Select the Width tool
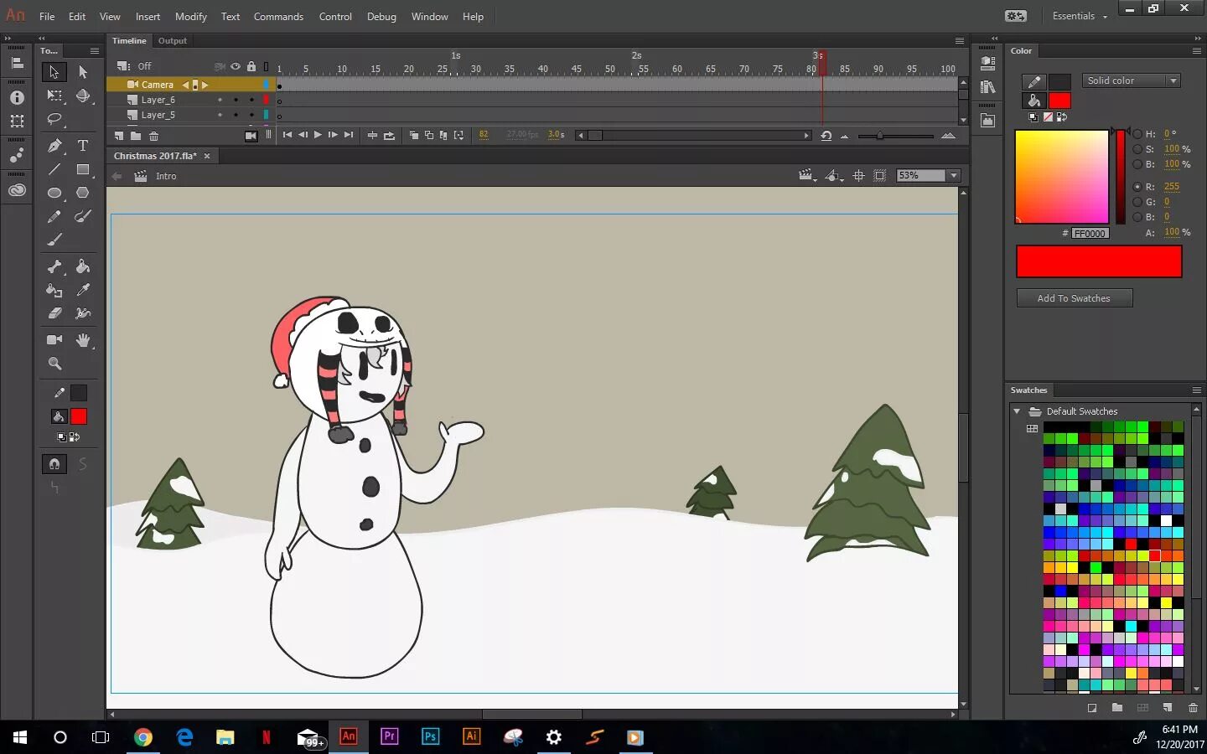The width and height of the screenshot is (1207, 754). point(83,313)
